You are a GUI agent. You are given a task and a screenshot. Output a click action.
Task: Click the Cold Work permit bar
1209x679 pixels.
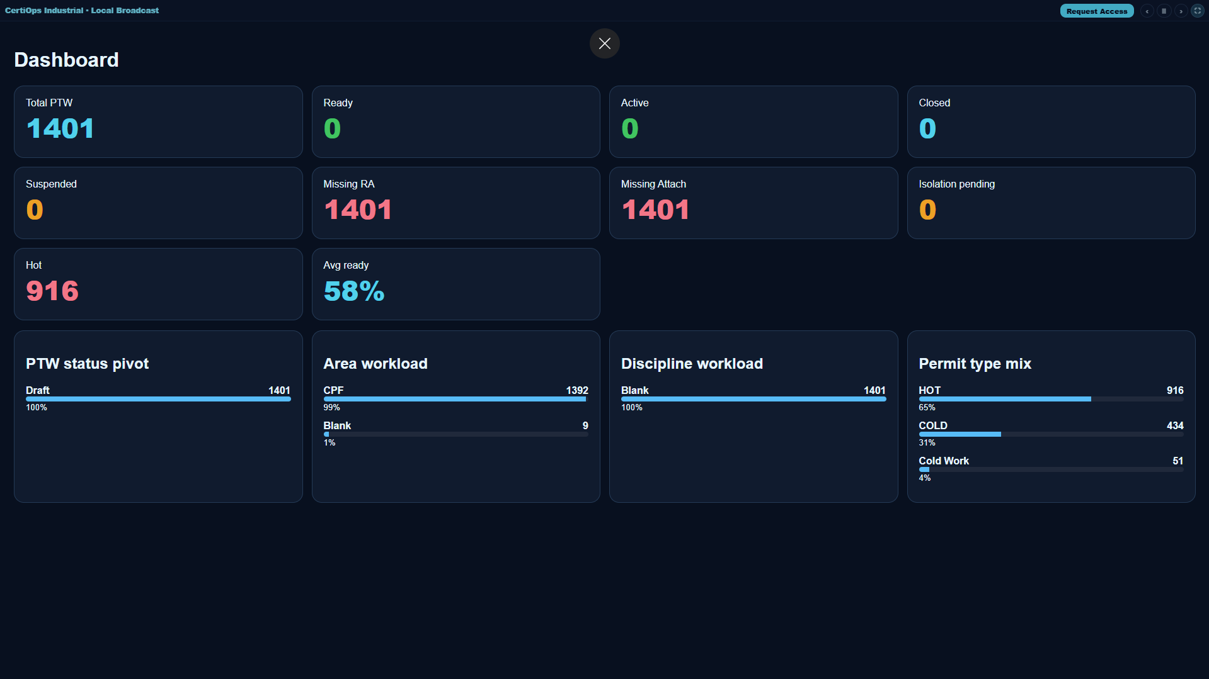click(1051, 469)
